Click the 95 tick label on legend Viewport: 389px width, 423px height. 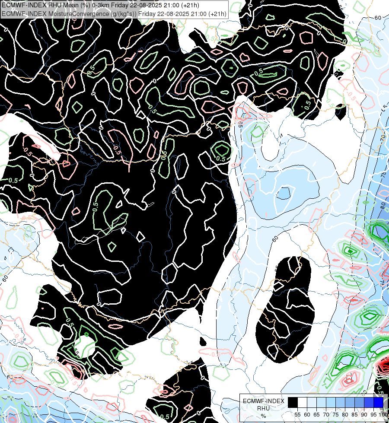(373, 415)
